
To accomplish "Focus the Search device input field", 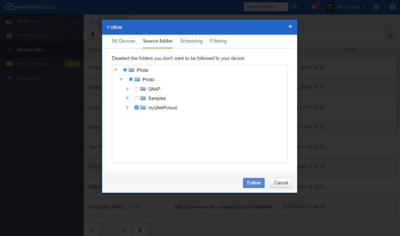I will point(266,7).
